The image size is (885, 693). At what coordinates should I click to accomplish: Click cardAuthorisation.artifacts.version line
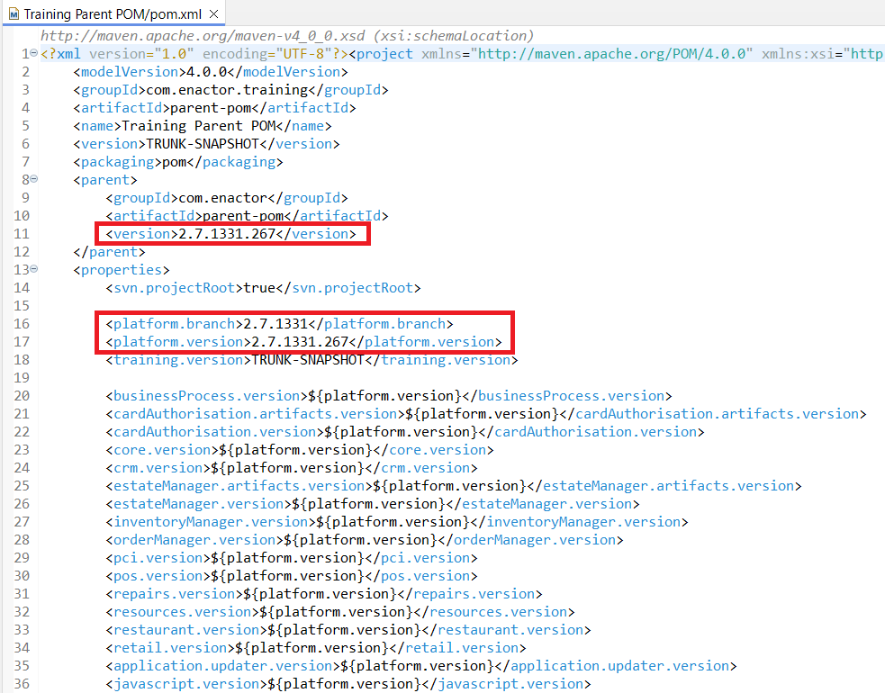(485, 414)
